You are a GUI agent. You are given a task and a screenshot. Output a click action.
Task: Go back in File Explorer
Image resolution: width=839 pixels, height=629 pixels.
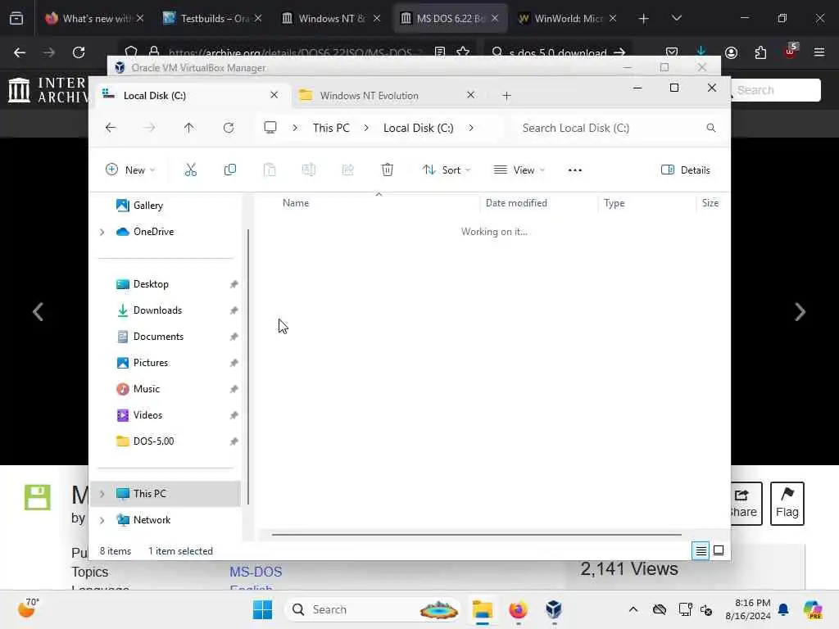pyautogui.click(x=111, y=128)
